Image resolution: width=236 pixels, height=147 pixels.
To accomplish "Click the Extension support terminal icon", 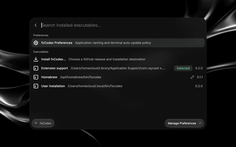I will pos(36,68).
